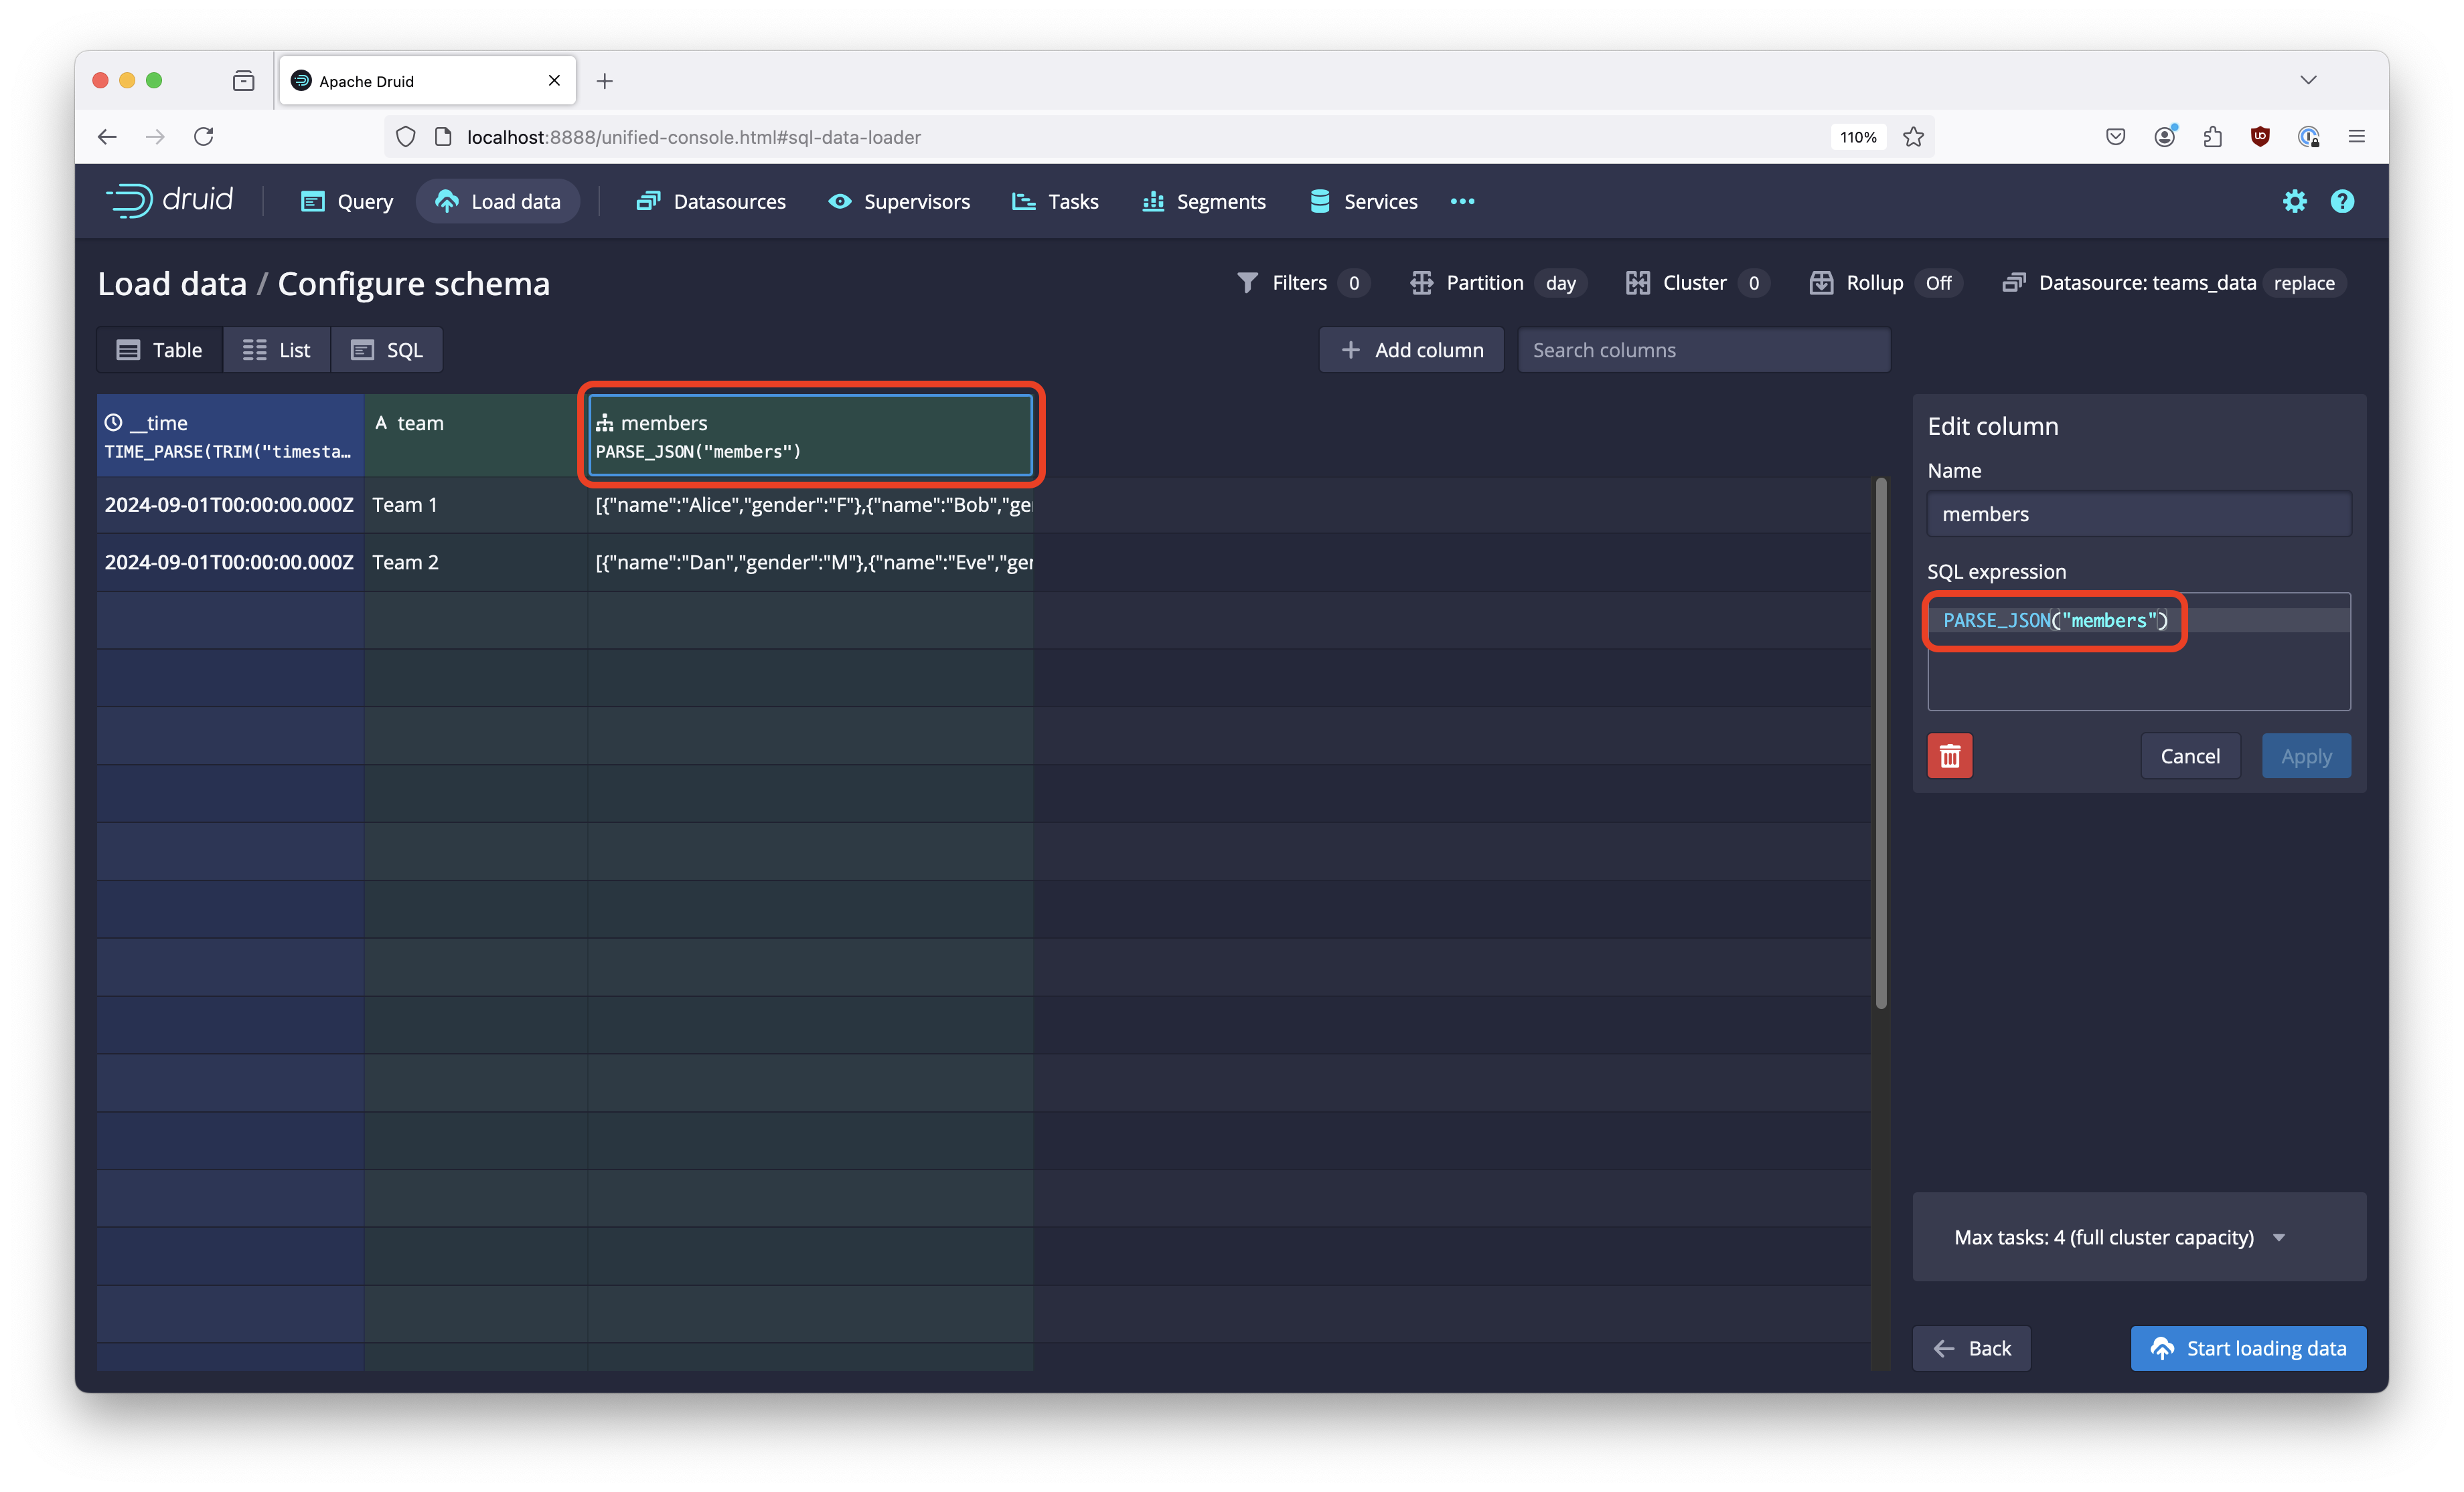
Task: Click the Datasource icon next to teams_data
Action: point(2014,283)
